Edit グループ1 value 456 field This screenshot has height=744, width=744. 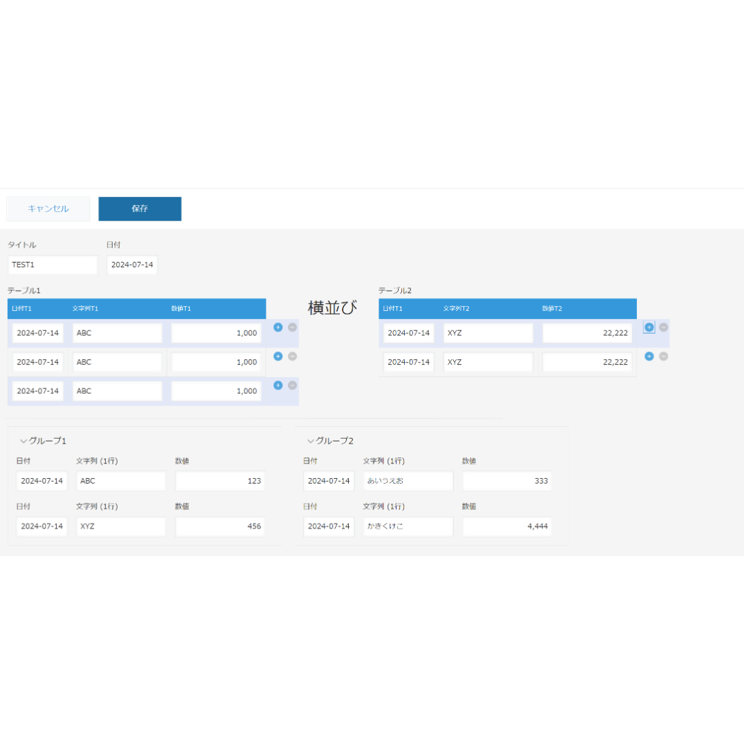click(x=220, y=526)
